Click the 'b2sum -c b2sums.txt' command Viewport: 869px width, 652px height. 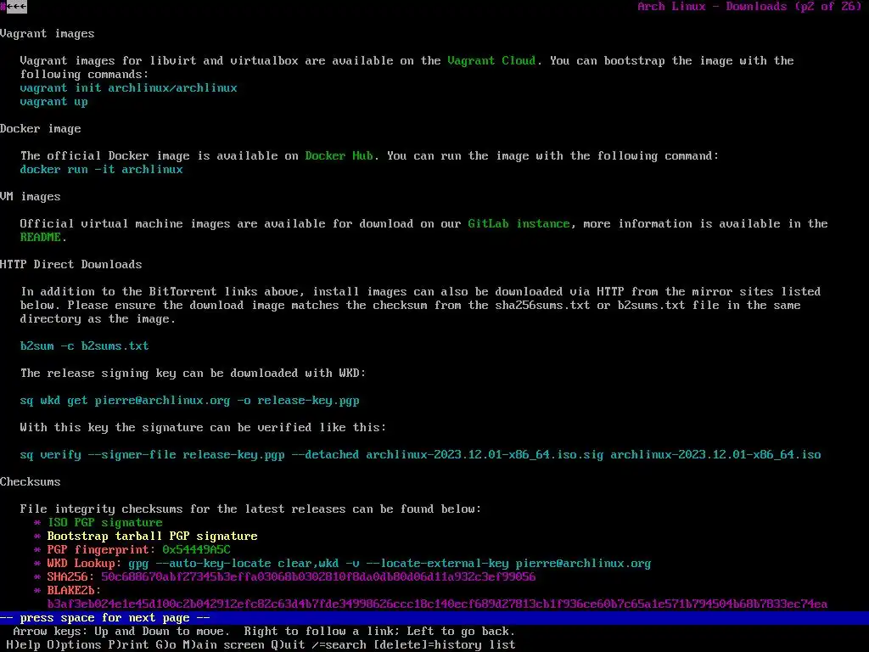click(84, 346)
